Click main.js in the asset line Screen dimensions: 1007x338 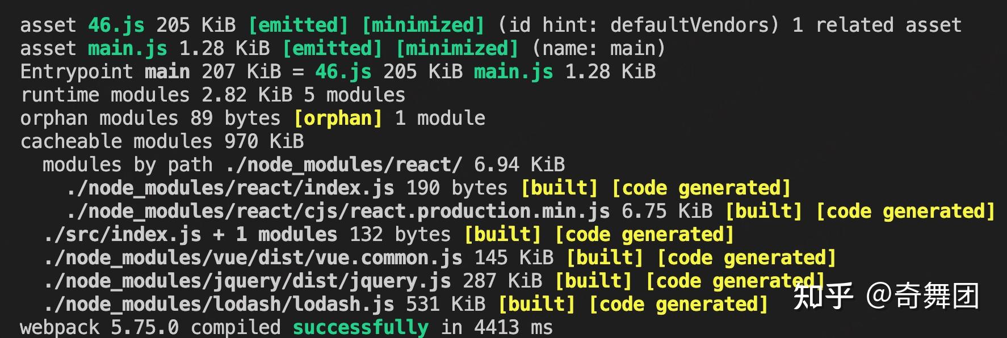128,49
